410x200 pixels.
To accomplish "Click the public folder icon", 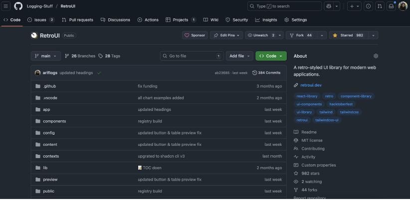I will click(x=38, y=192).
